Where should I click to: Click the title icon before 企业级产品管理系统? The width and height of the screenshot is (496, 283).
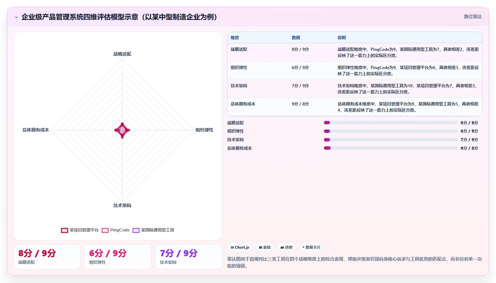pos(16,17)
